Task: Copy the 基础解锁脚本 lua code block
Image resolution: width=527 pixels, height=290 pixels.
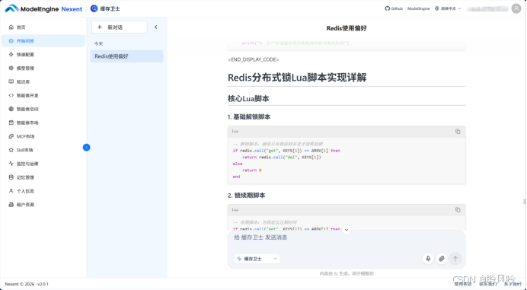Action: click(458, 132)
